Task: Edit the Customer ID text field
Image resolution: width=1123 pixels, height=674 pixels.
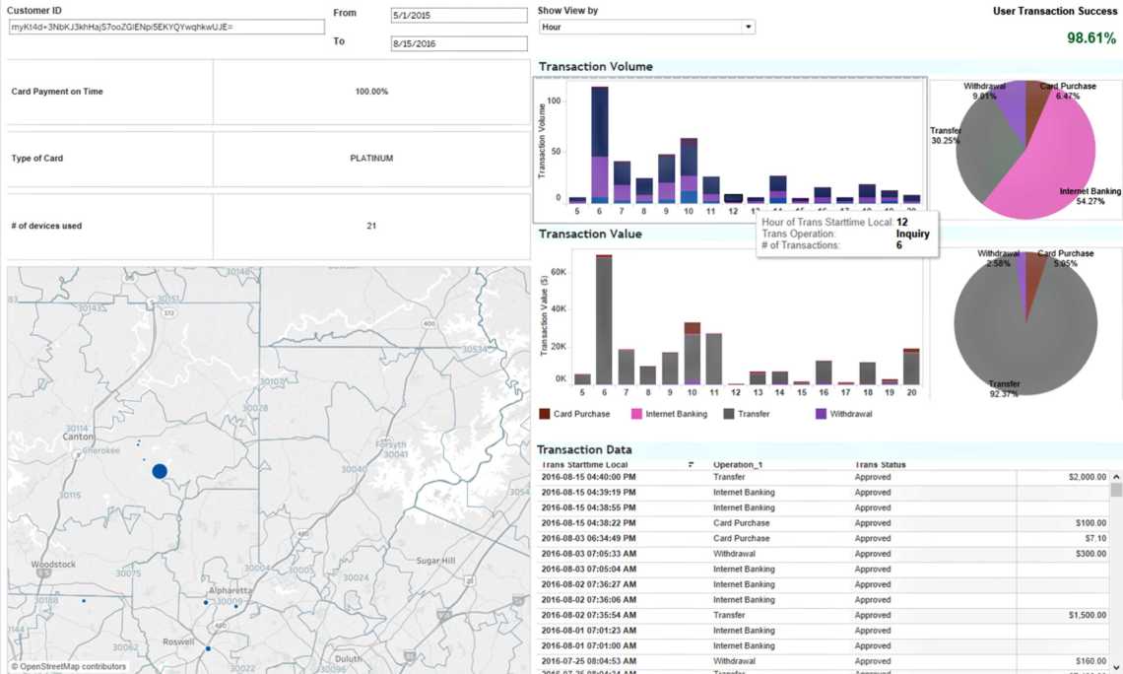Action: 165,28
